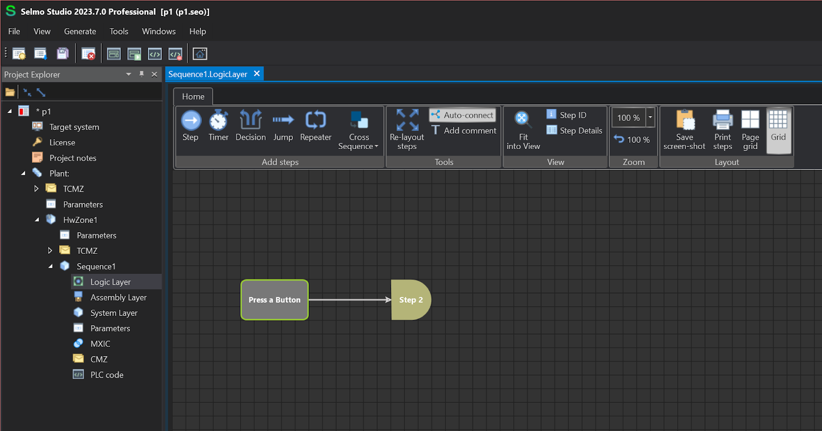Open the File menu
The image size is (822, 431).
click(14, 31)
